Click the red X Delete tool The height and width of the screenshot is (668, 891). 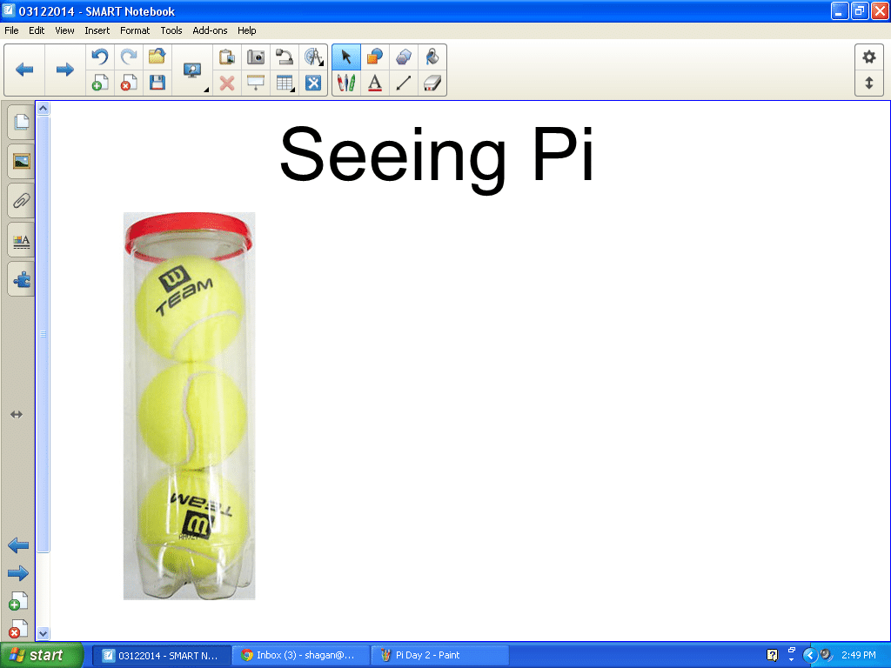(x=227, y=83)
